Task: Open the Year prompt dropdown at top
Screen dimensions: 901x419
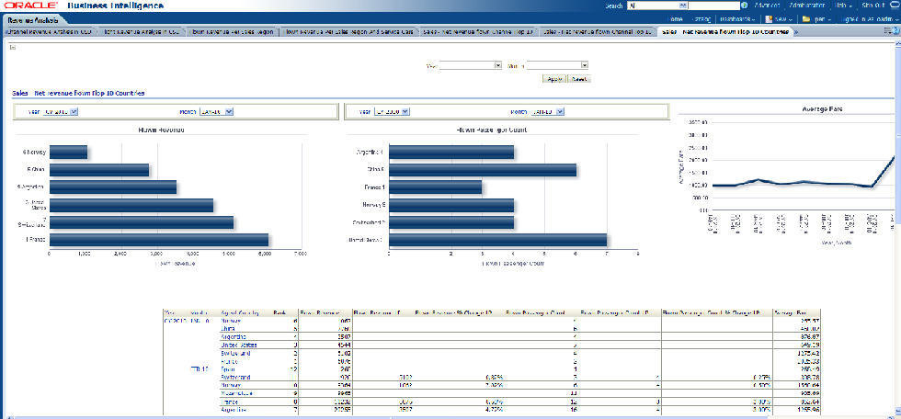Action: click(x=497, y=65)
